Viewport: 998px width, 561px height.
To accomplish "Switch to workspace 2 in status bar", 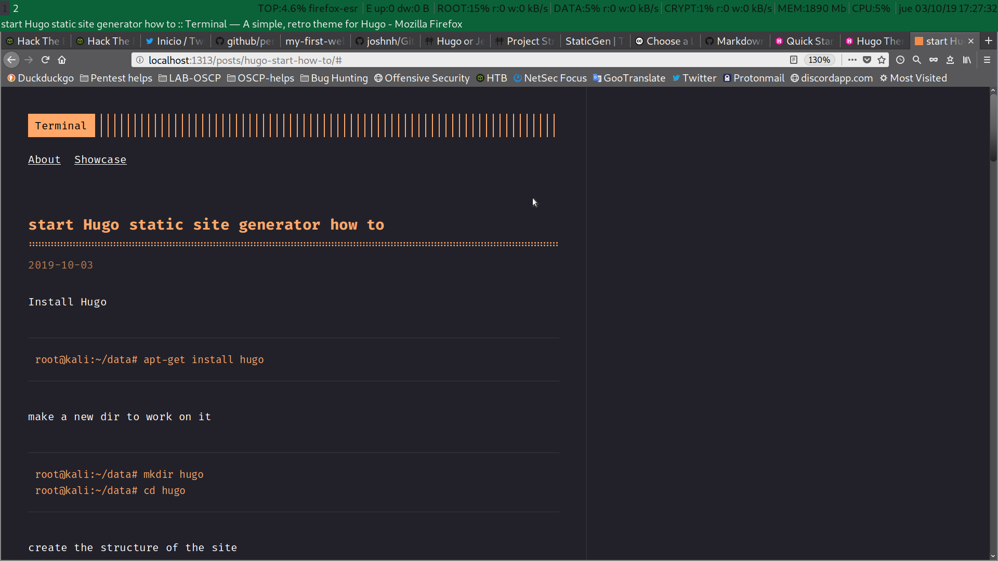I will point(16,8).
